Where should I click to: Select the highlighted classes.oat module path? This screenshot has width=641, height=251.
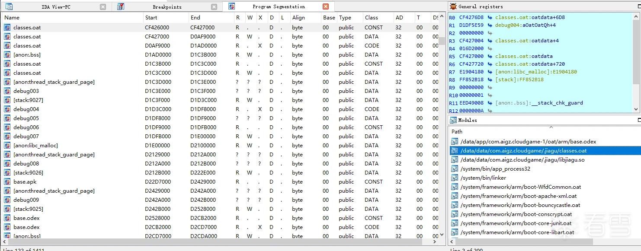(x=545, y=151)
